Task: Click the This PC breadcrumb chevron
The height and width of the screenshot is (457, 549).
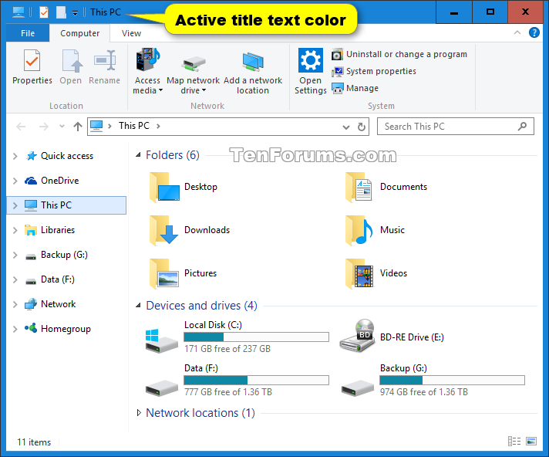Action: click(158, 126)
